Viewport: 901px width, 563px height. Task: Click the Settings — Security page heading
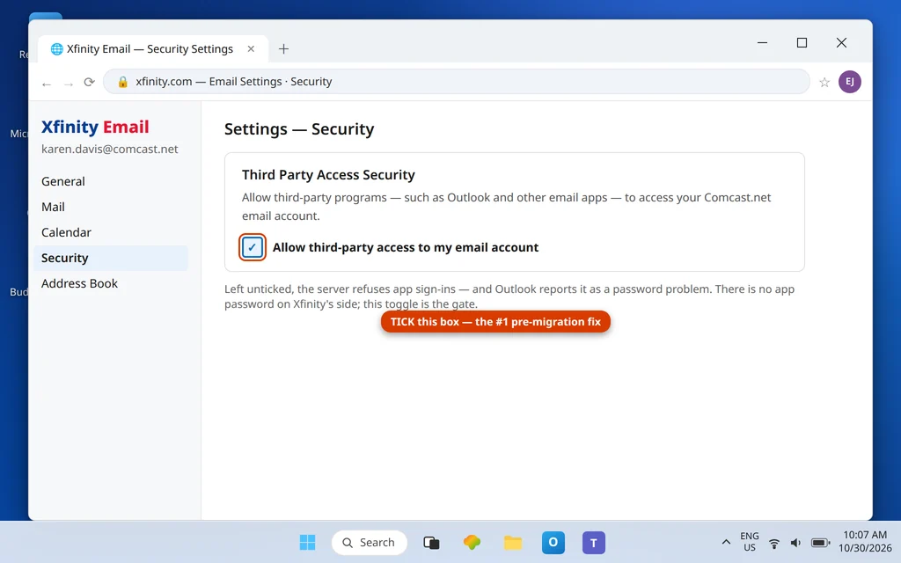[299, 129]
